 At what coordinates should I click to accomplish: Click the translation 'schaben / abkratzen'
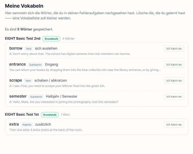point(51,81)
